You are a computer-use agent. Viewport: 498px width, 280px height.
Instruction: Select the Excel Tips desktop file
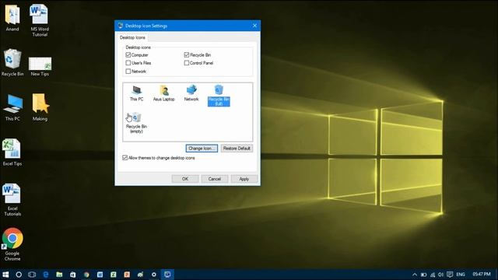[12, 152]
